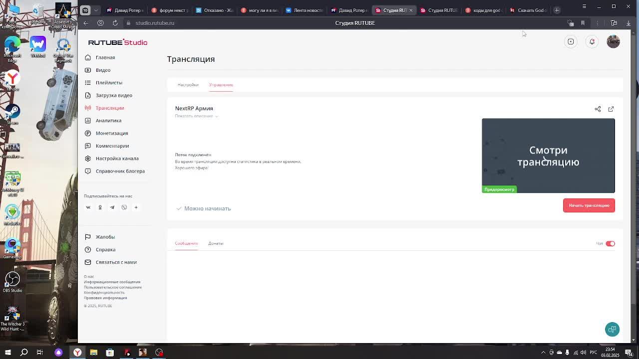Click the share icon of the stream
Screen dimensions: 639x359
click(x=598, y=109)
